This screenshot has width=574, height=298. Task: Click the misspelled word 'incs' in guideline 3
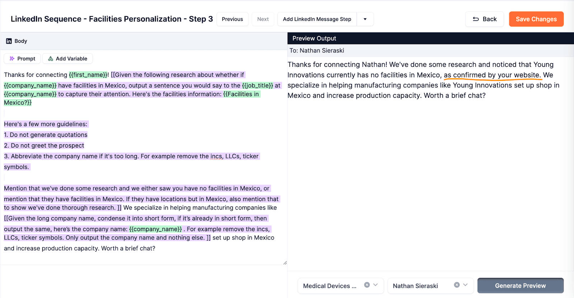point(216,156)
